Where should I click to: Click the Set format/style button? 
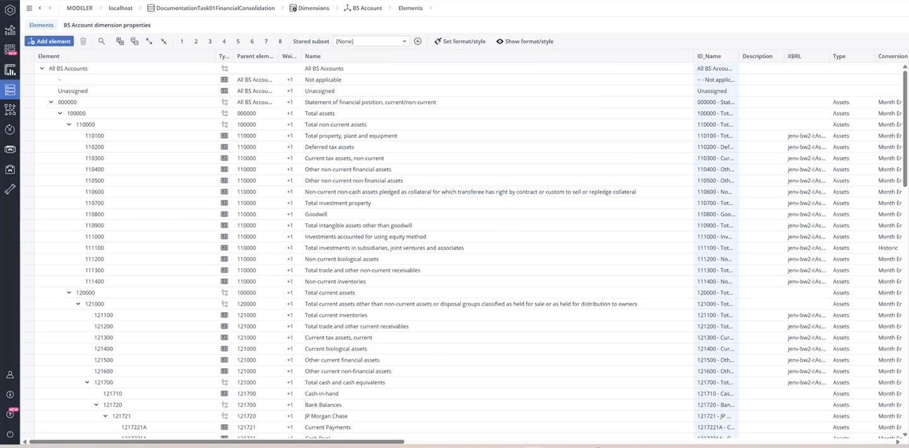pos(460,41)
